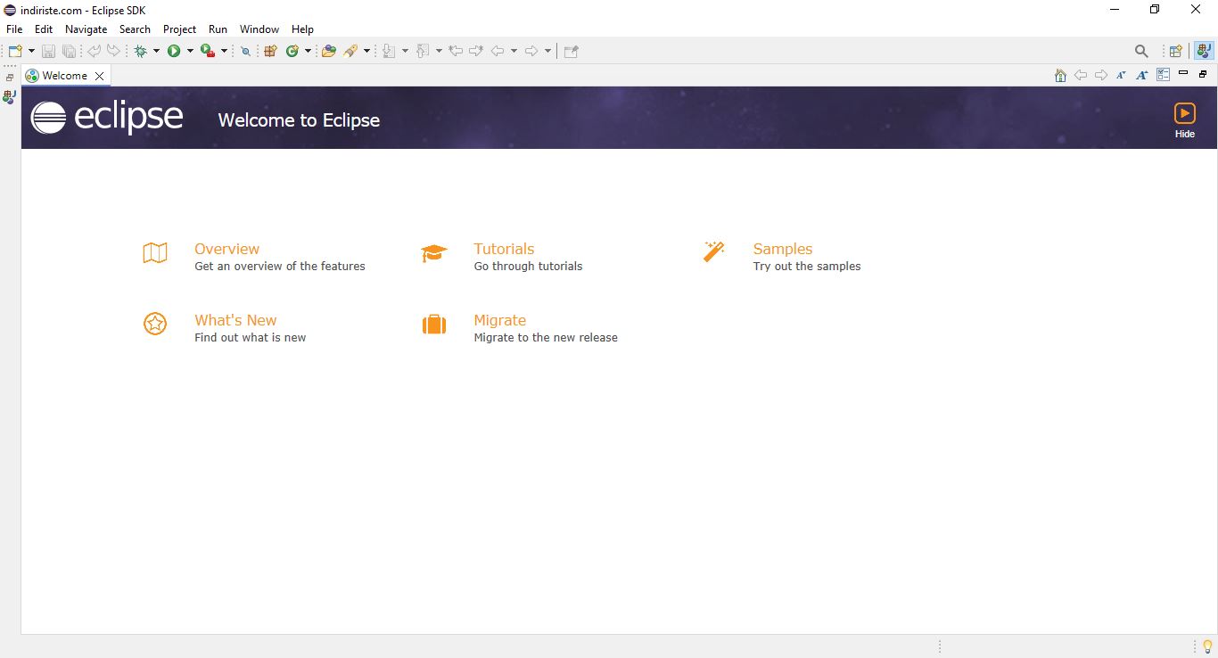Open the Edit menu
Screen dimensions: 1218x658
pyautogui.click(x=43, y=29)
